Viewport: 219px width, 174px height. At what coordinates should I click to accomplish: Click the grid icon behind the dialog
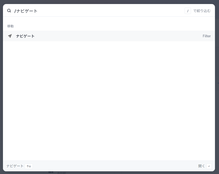point(51,172)
